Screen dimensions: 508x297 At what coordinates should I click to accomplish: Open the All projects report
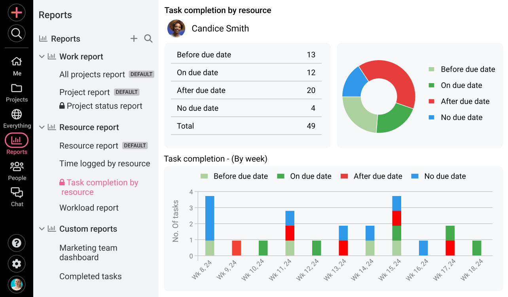point(92,74)
